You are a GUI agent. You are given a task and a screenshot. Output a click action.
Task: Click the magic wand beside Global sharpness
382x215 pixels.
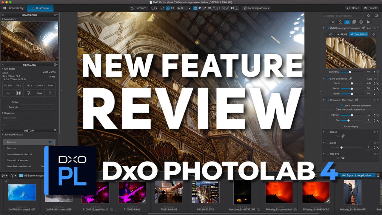tap(378, 83)
